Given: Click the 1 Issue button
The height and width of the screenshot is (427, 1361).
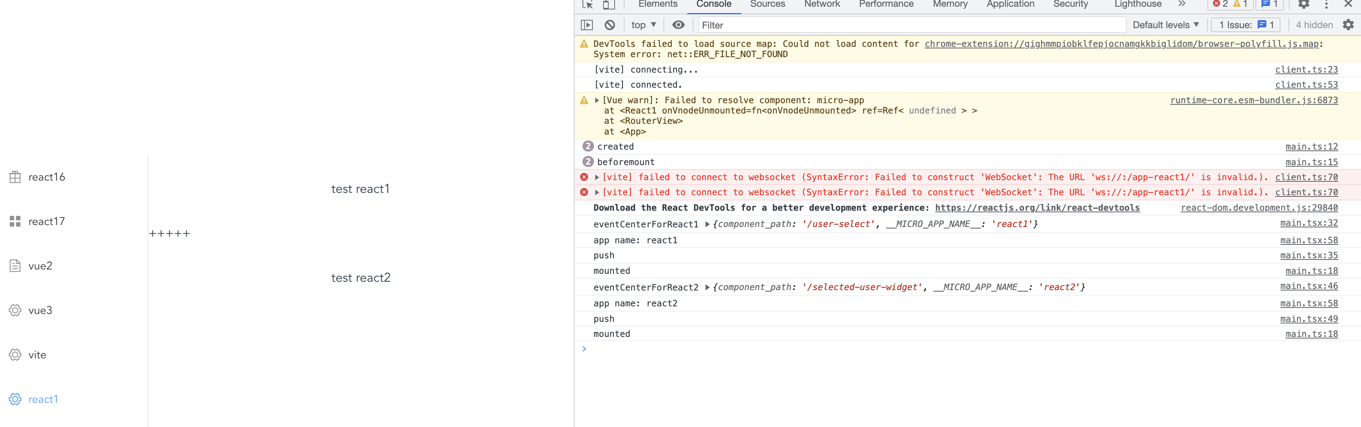Looking at the screenshot, I should (x=1246, y=25).
